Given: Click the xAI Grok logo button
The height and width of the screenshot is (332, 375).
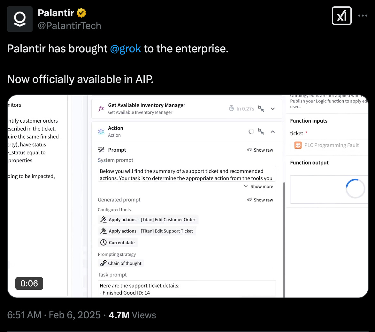Looking at the screenshot, I should click(x=341, y=16).
